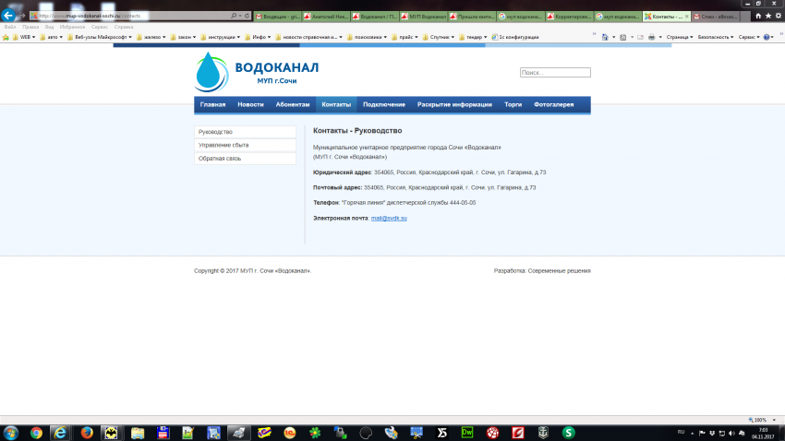Click the site search input field

[554, 72]
